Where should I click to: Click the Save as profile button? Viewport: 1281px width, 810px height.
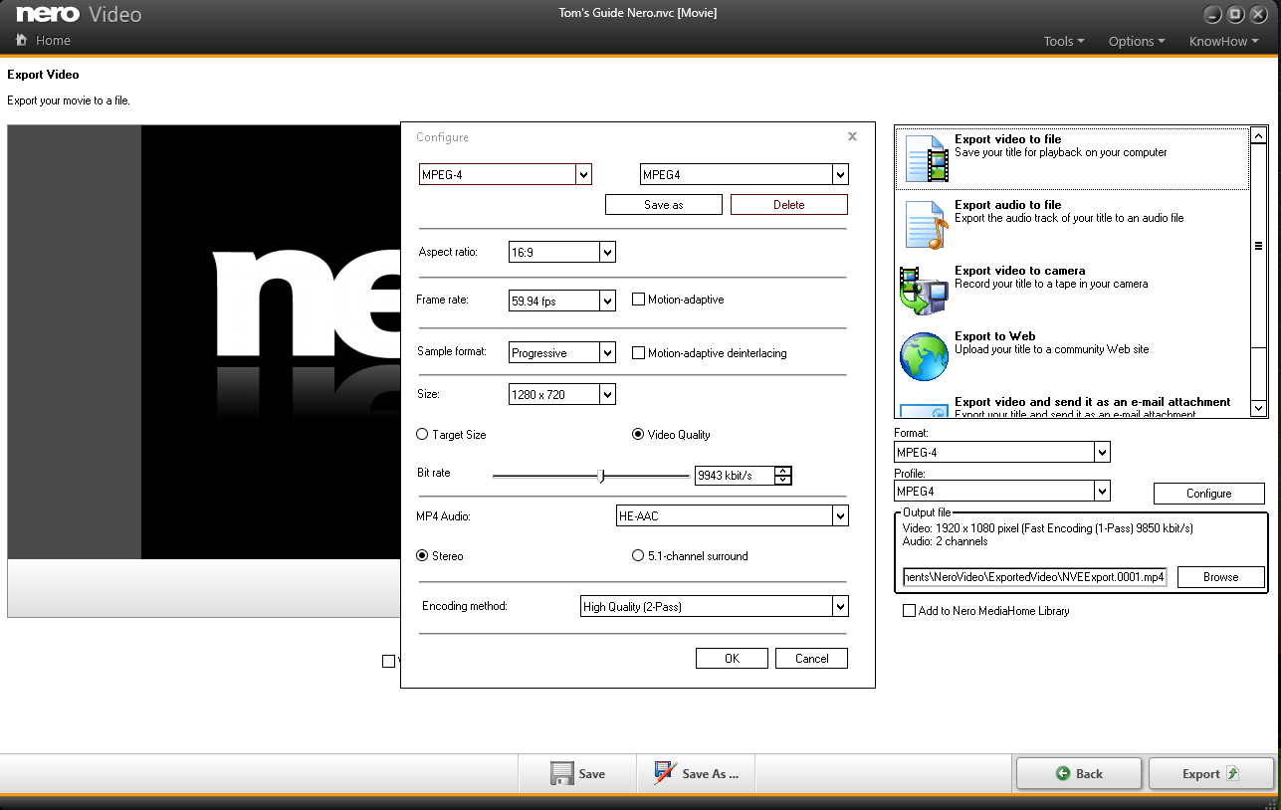coord(664,205)
